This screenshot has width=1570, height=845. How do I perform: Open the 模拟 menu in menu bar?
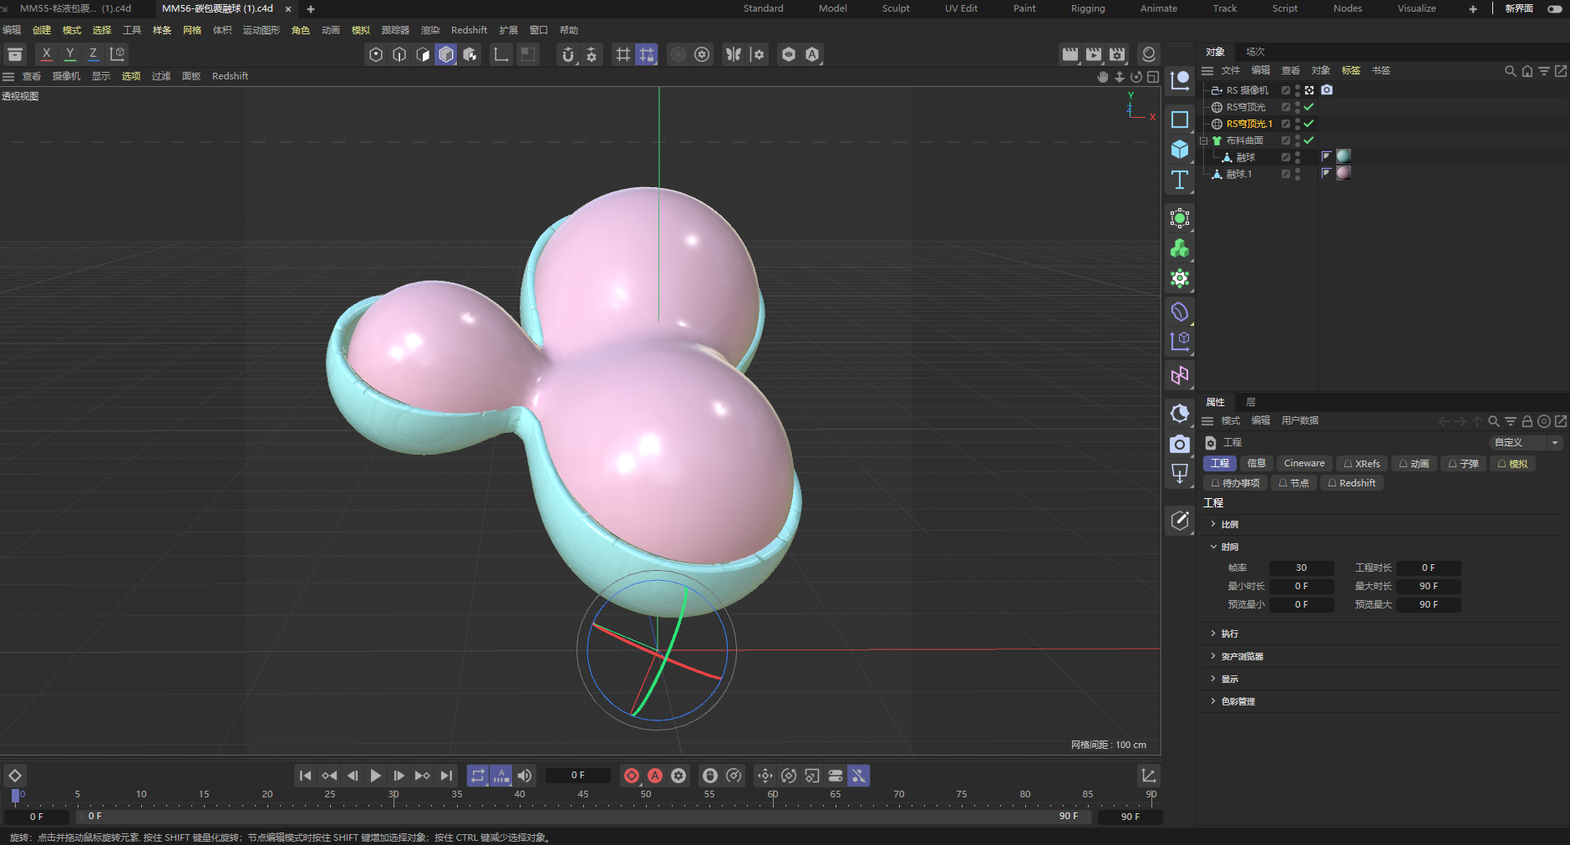tap(361, 30)
